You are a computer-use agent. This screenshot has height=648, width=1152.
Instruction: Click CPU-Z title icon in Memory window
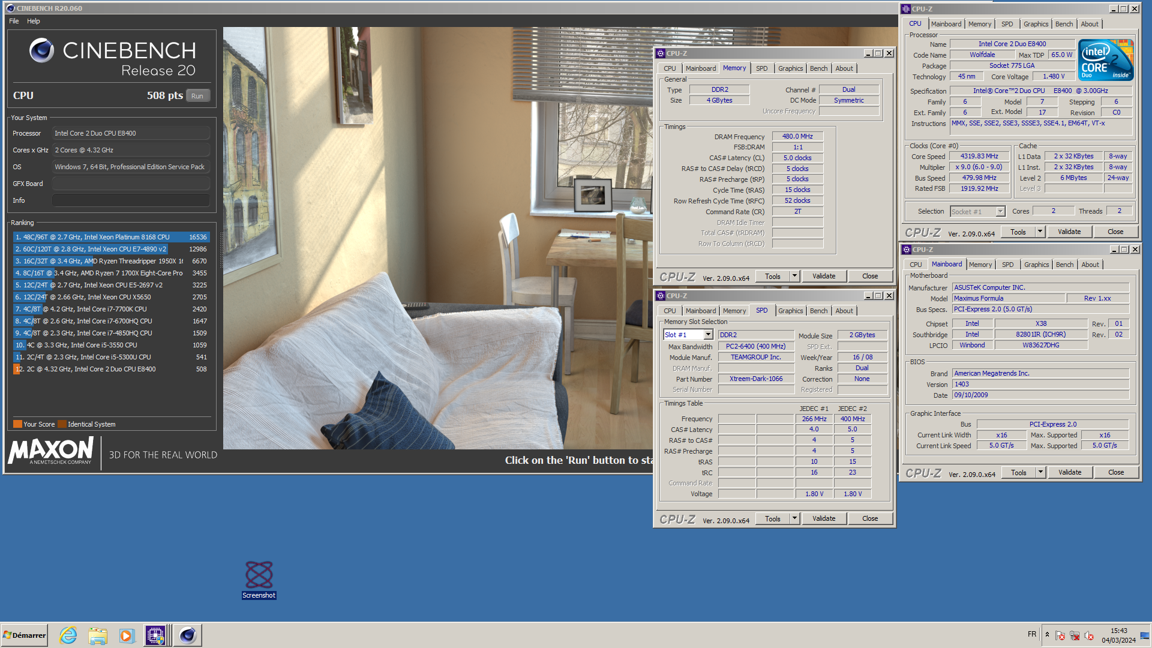pyautogui.click(x=661, y=53)
